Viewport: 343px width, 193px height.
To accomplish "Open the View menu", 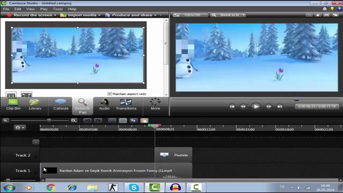I will (x=31, y=9).
